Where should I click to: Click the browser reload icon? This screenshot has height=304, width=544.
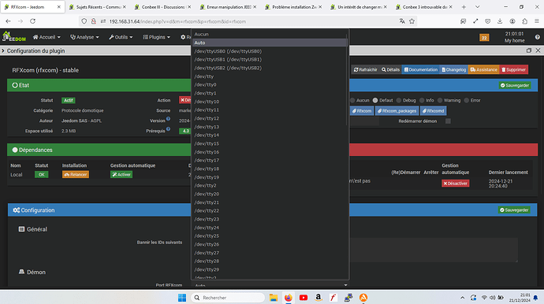pyautogui.click(x=32, y=21)
